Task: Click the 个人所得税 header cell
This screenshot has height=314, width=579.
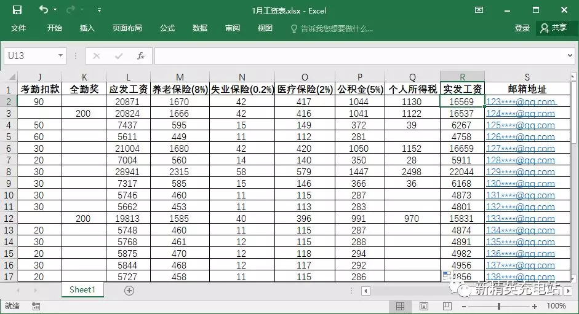Action: coord(412,89)
